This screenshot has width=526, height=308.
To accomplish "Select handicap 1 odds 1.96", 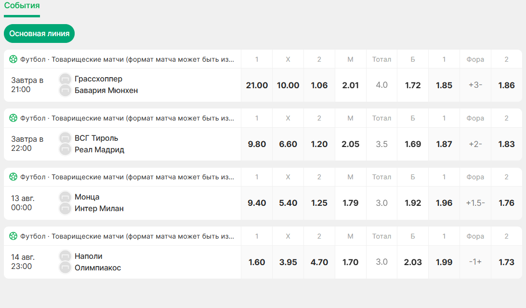I will tap(444, 203).
